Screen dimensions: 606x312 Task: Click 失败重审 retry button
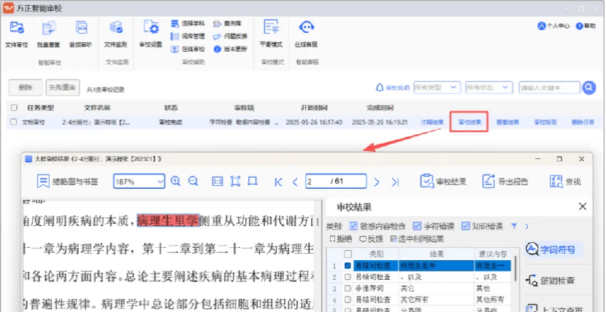(x=63, y=87)
